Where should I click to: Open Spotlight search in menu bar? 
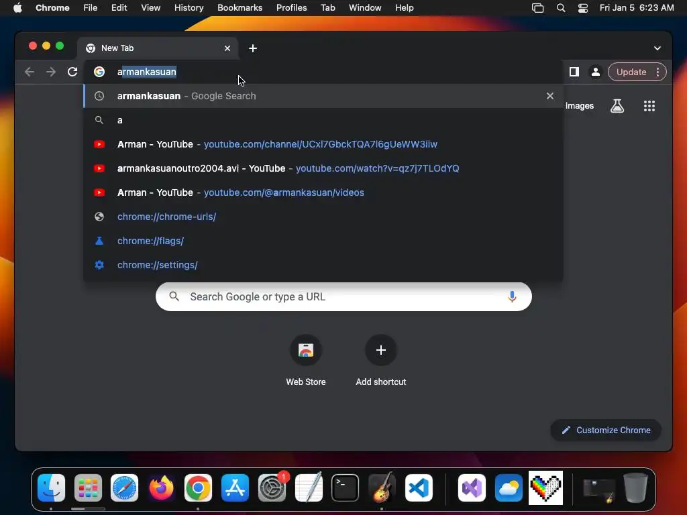point(560,7)
